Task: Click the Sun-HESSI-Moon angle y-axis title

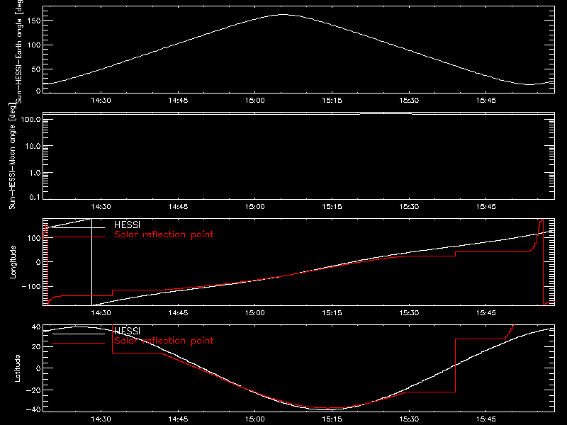Action: point(12,157)
